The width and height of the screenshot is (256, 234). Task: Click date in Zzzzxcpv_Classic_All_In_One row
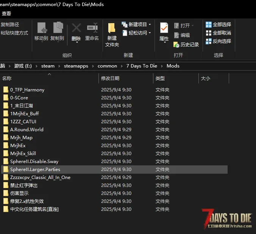pos(116,177)
